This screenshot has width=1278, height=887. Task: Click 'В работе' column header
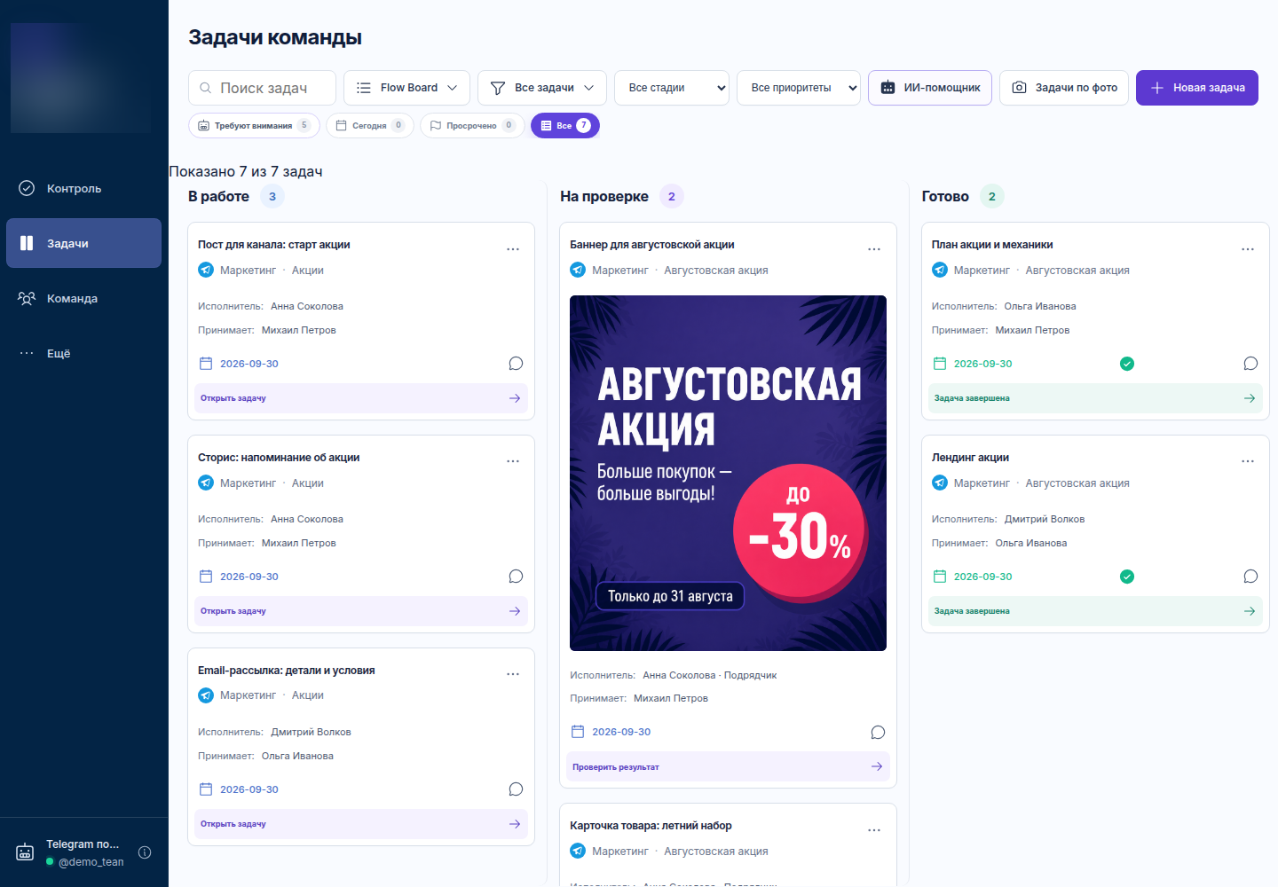[x=218, y=196]
